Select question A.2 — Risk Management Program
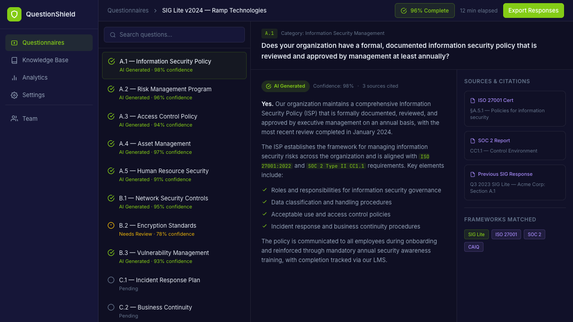 tap(174, 93)
